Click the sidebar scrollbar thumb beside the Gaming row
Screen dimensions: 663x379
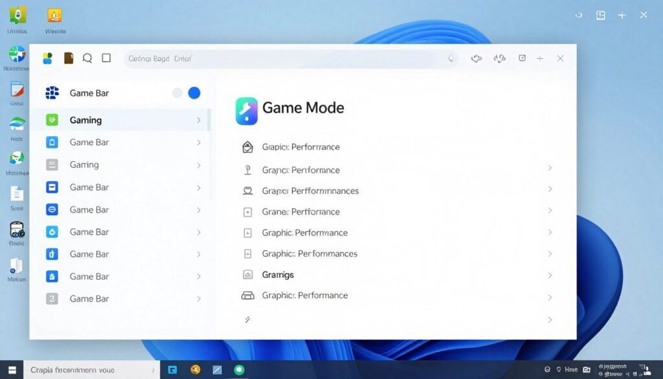208,120
